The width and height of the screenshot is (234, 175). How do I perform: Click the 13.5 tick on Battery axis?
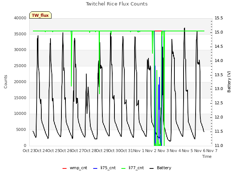tap(219, 75)
